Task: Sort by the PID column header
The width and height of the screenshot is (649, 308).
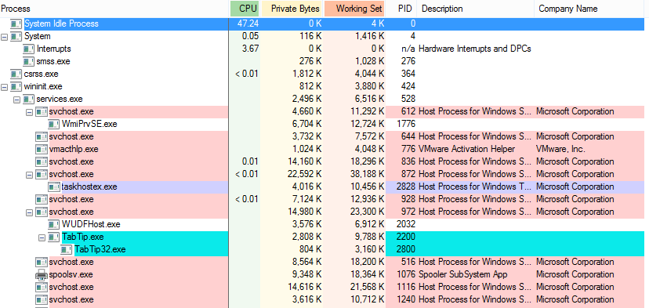Action: tap(401, 9)
